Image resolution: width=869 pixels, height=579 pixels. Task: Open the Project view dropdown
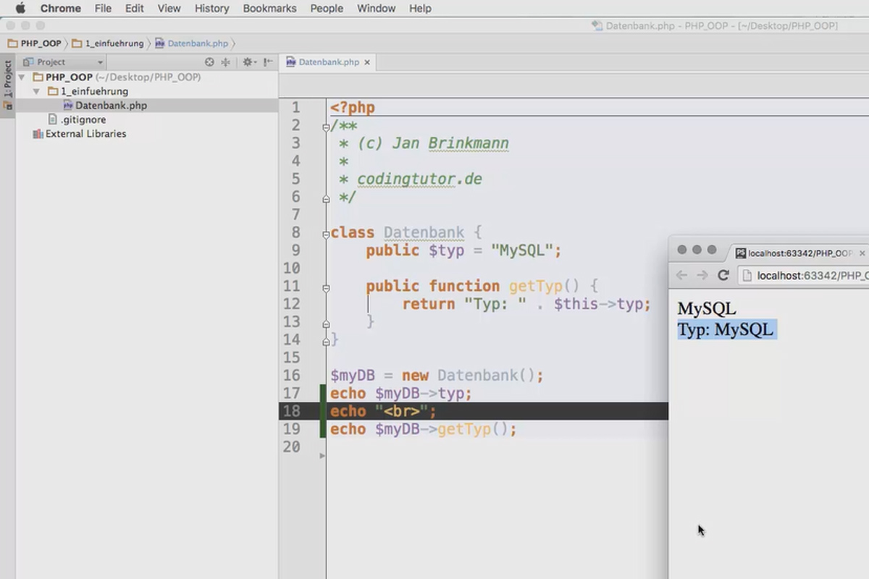tap(64, 62)
